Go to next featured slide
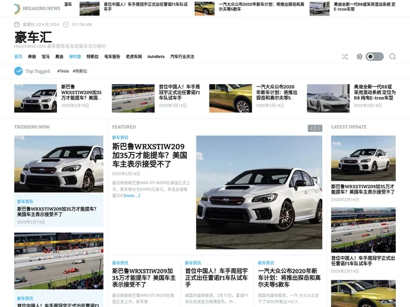This screenshot has height=307, width=410. 319,128
